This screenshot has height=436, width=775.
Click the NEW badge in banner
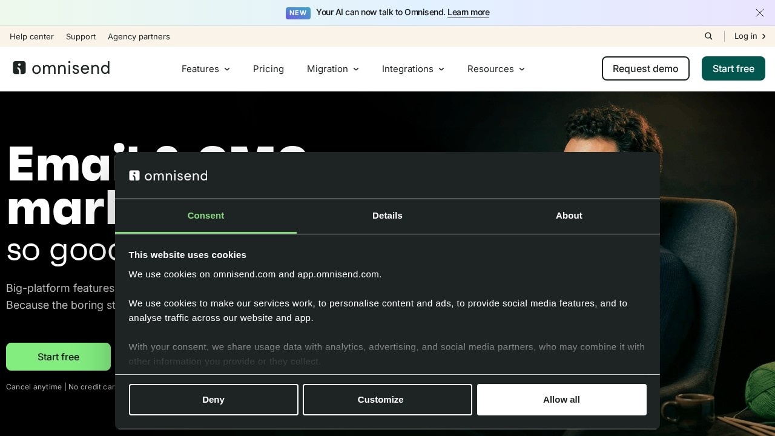(298, 13)
